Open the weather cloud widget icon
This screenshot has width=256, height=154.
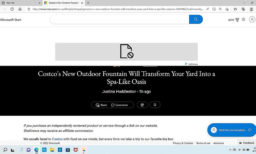coord(21,150)
